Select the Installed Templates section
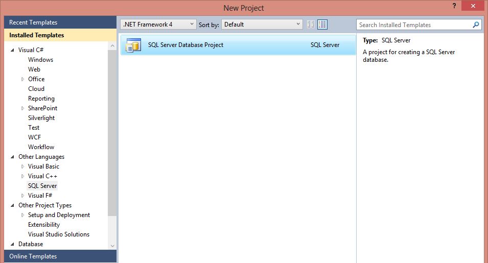The width and height of the screenshot is (488, 263). [x=60, y=35]
